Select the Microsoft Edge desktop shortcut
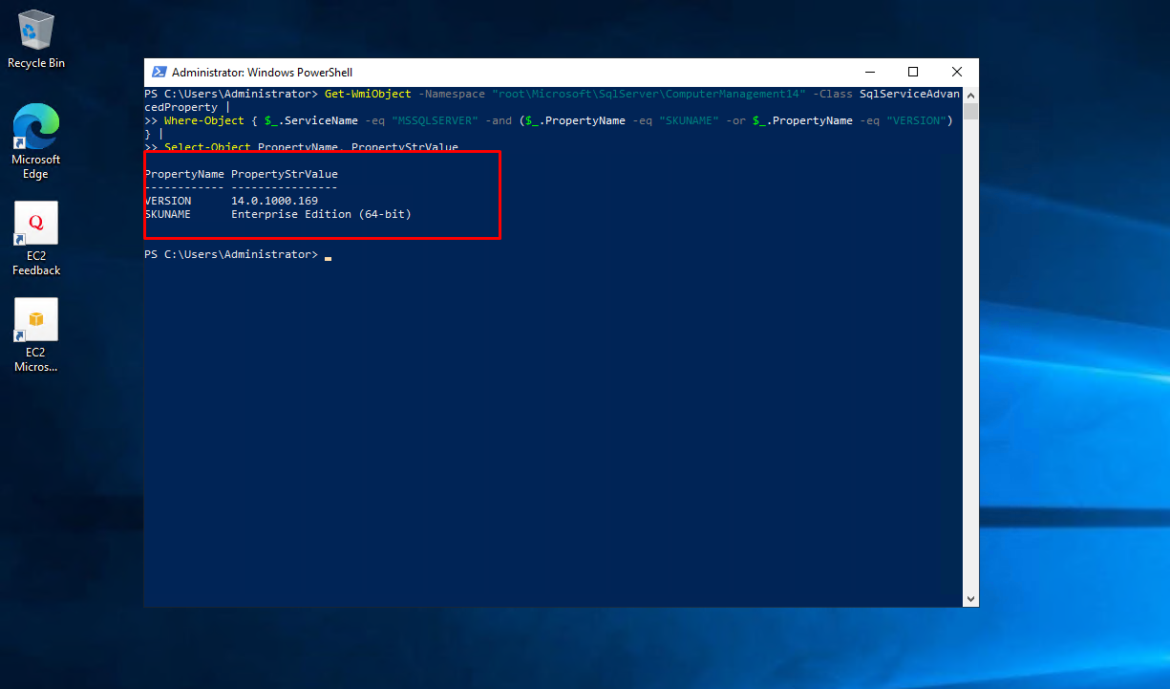 click(x=35, y=140)
